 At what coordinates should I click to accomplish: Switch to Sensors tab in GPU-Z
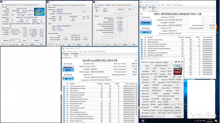(152, 62)
